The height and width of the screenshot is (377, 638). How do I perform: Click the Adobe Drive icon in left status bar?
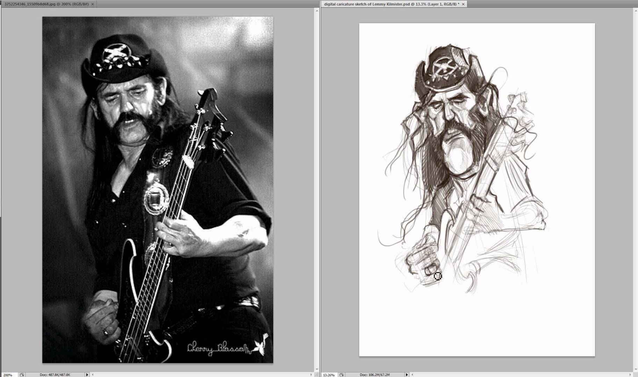point(22,374)
